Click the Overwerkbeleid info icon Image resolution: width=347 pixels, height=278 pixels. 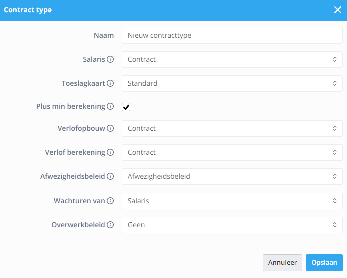[x=110, y=225]
